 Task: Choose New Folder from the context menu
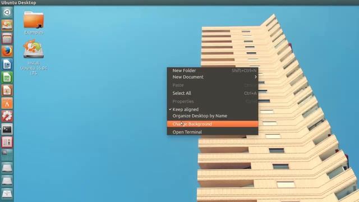coord(213,71)
